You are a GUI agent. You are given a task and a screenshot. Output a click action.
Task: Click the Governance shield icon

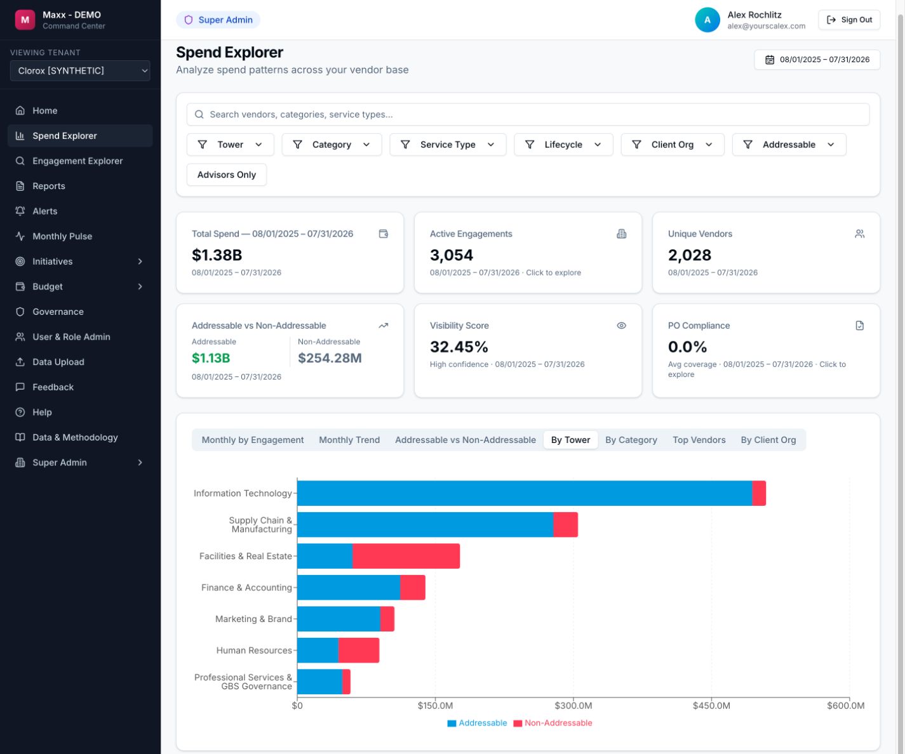coord(20,312)
